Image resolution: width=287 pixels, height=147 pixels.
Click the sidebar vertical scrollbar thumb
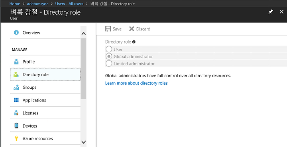tap(83, 69)
